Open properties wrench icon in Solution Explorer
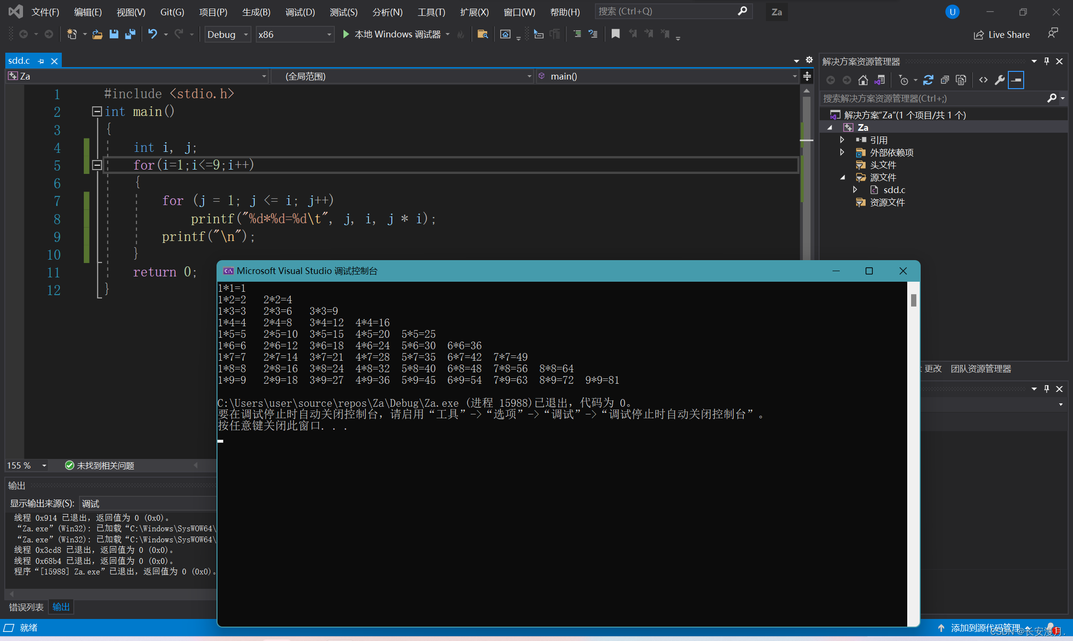 [999, 80]
